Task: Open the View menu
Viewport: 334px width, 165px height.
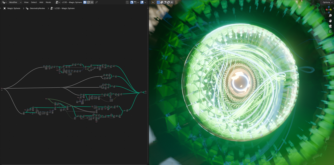Action: [x=26, y=2]
